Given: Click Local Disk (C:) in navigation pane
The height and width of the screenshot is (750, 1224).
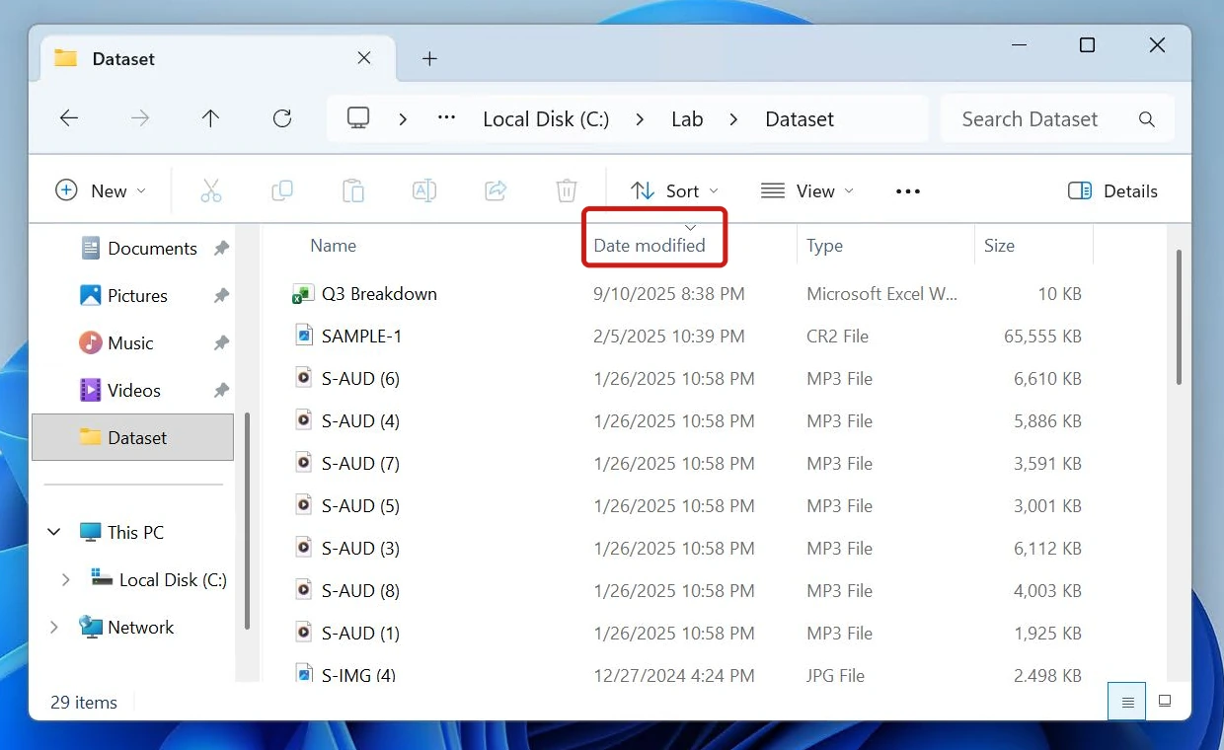Looking at the screenshot, I should [173, 579].
